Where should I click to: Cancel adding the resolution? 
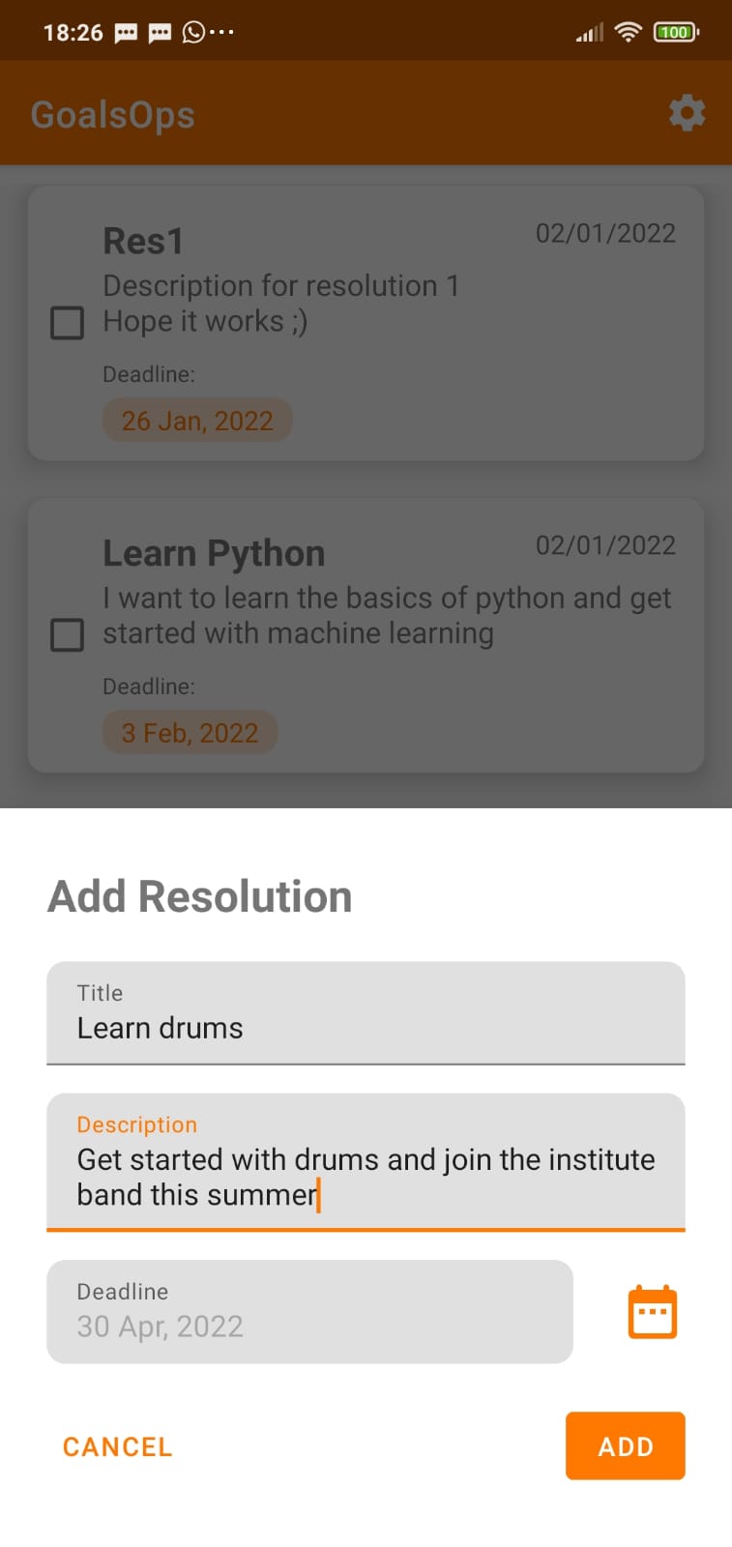click(x=117, y=1446)
